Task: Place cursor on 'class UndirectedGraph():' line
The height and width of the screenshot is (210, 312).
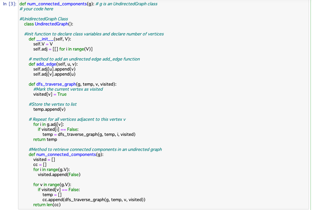Action: (x=49, y=24)
